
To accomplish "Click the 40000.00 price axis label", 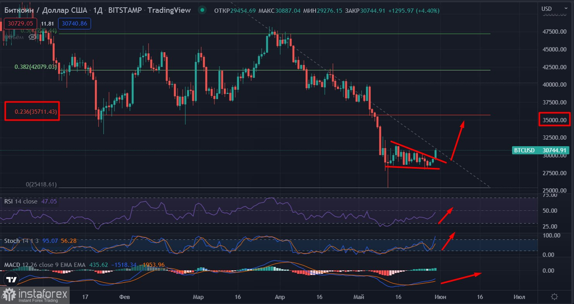I will (x=555, y=85).
